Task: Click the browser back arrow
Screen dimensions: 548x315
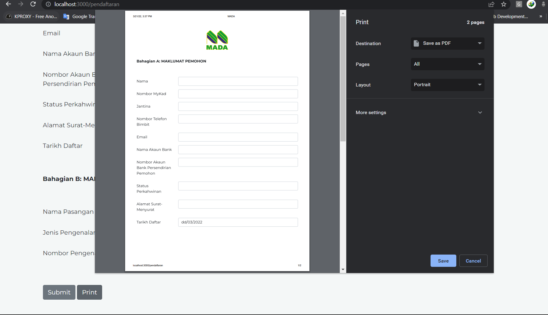Action: (x=8, y=4)
